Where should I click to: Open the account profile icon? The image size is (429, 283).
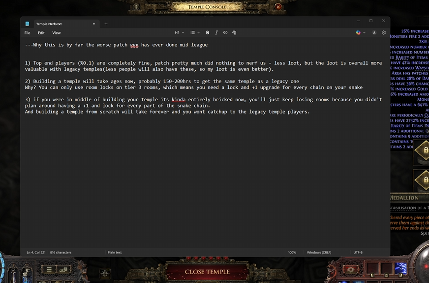[374, 32]
